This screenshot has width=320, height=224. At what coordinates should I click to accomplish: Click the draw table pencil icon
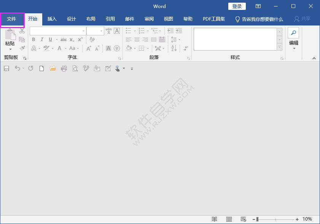tap(108, 68)
